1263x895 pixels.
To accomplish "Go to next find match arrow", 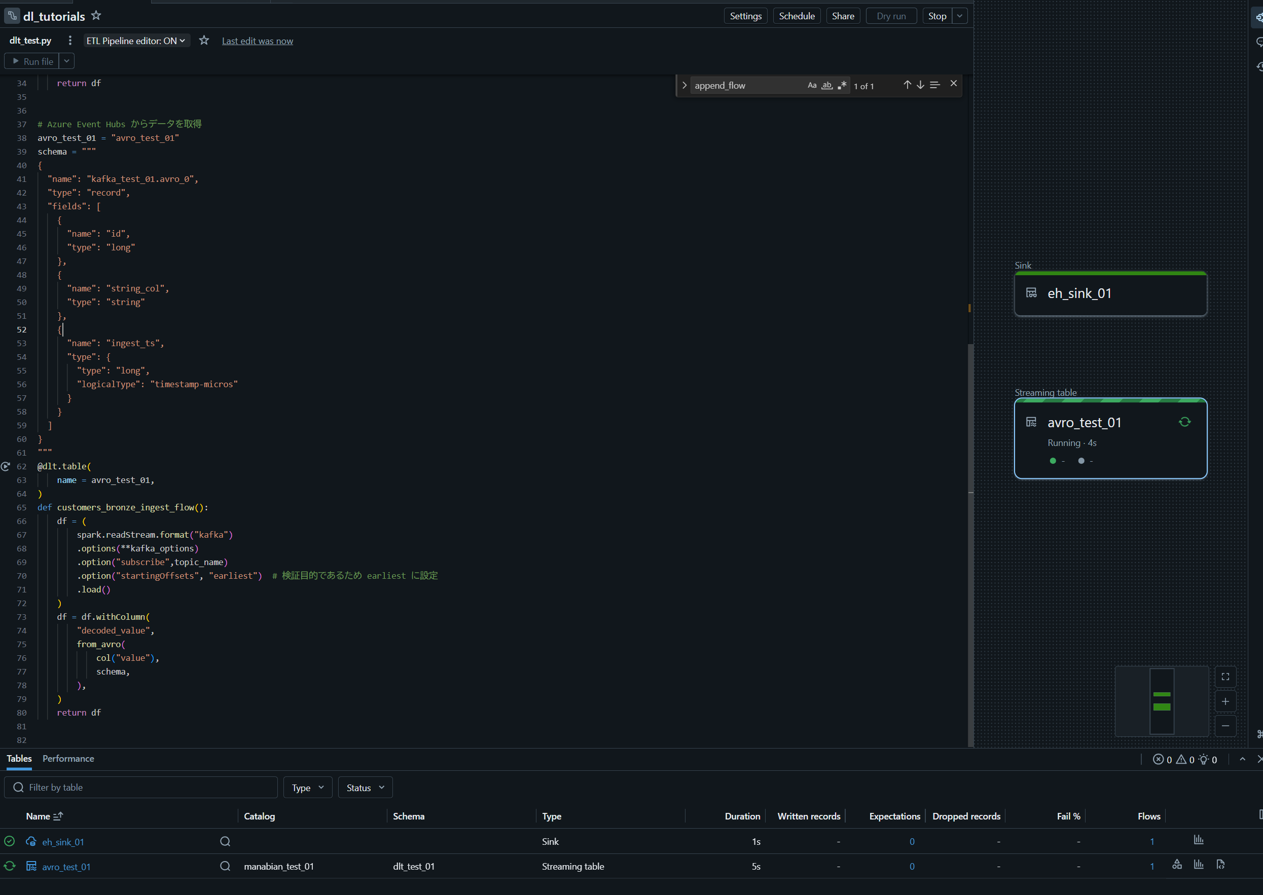I will (x=920, y=85).
